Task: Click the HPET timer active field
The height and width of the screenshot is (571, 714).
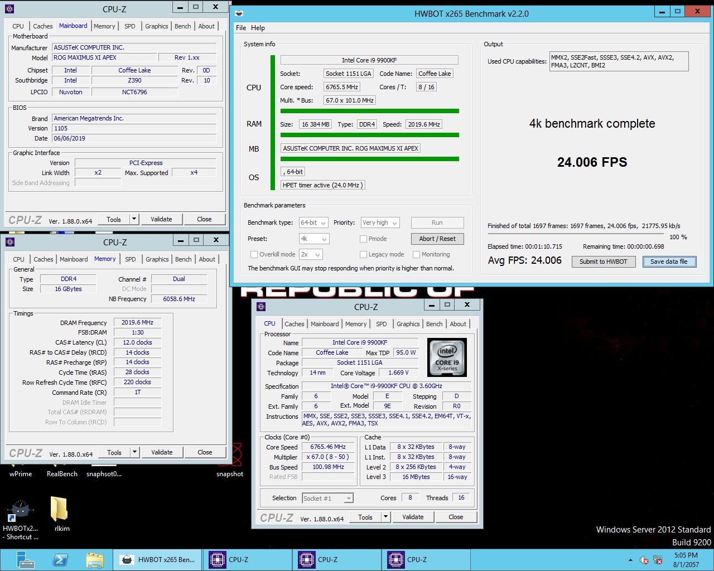Action: tap(323, 185)
